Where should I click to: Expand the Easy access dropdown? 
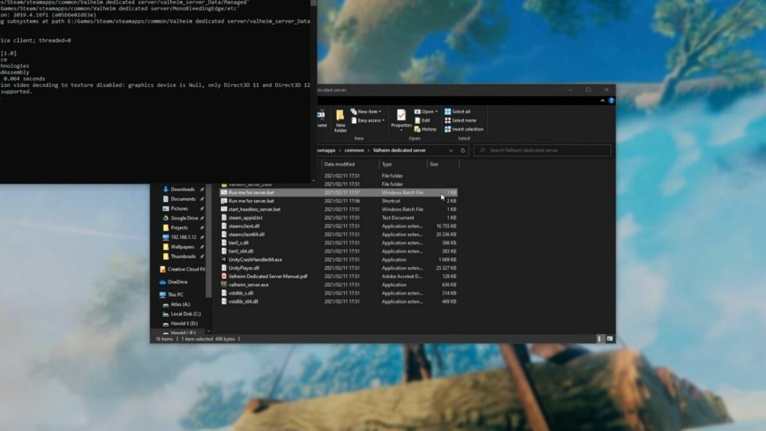[384, 121]
